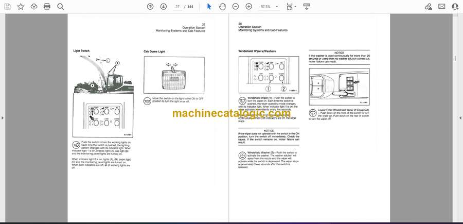
Task: Click the light switch panel illustration
Action: [103, 115]
